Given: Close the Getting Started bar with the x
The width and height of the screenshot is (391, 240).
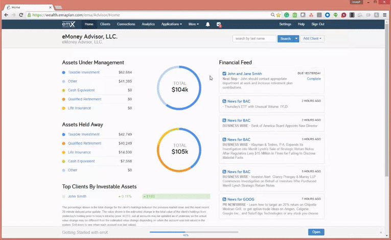Looking at the screenshot, I should 381,232.
